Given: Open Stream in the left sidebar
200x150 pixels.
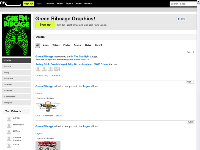Looking at the screenshot, I should tap(17, 84).
